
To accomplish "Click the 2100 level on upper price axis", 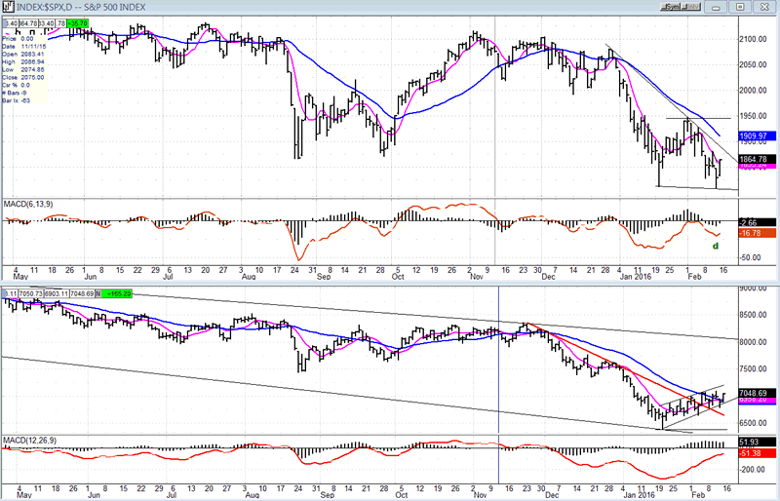I will tap(753, 39).
